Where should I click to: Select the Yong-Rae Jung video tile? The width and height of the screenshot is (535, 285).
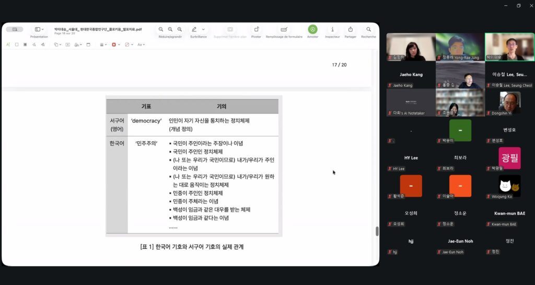tap(460, 47)
